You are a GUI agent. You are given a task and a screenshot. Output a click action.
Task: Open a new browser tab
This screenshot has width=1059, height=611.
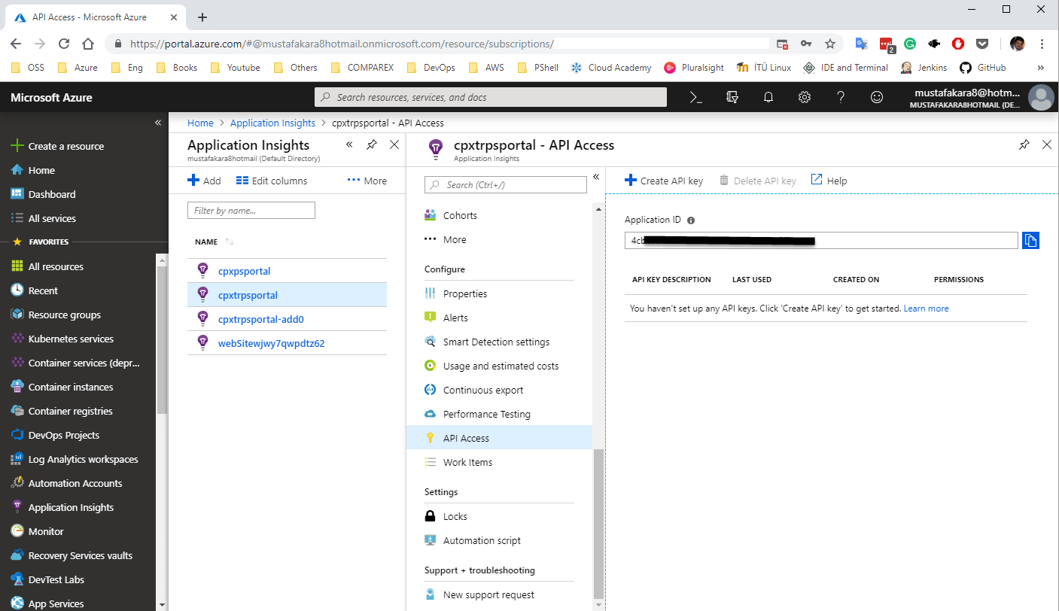[x=202, y=17]
